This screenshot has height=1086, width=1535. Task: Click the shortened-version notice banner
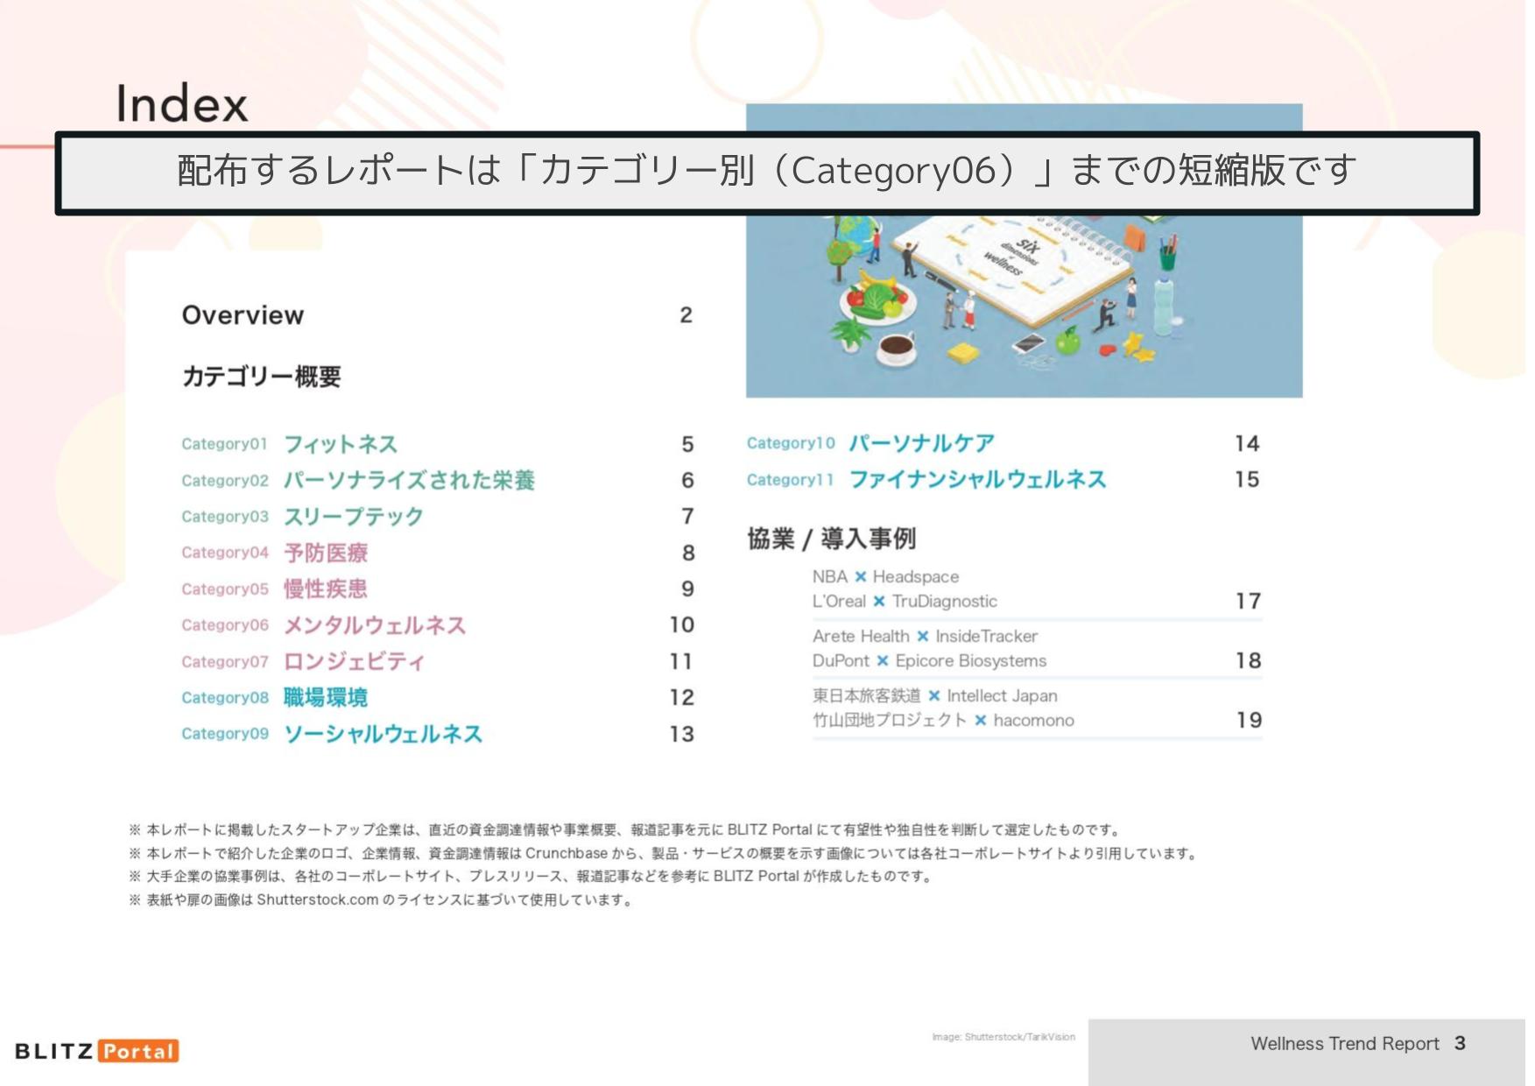[766, 172]
